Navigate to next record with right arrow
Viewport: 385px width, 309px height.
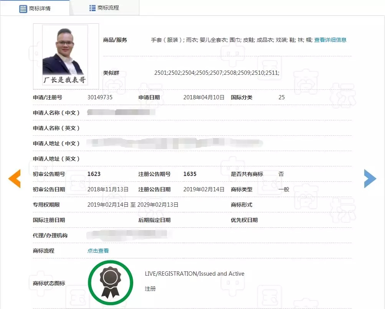click(x=370, y=179)
